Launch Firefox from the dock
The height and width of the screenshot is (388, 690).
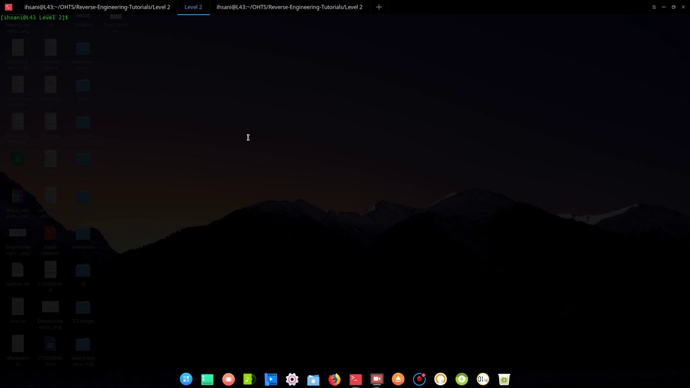(334, 379)
